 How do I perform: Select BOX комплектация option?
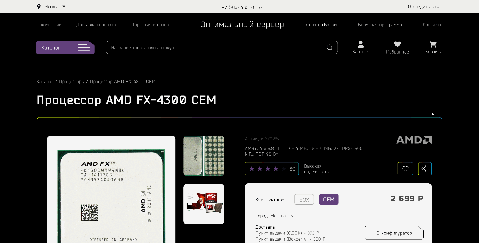304,199
